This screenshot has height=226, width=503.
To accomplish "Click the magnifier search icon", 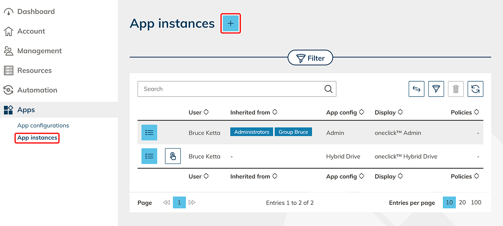I will click(x=328, y=89).
